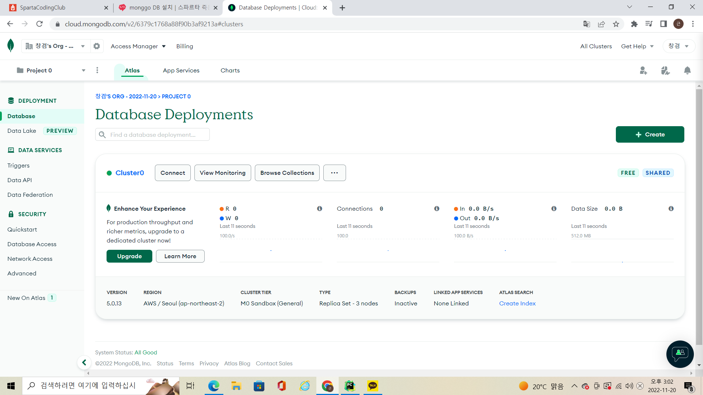Viewport: 703px width, 395px height.
Task: Switch to monggo DB 설치 browser tab
Action: (168, 8)
